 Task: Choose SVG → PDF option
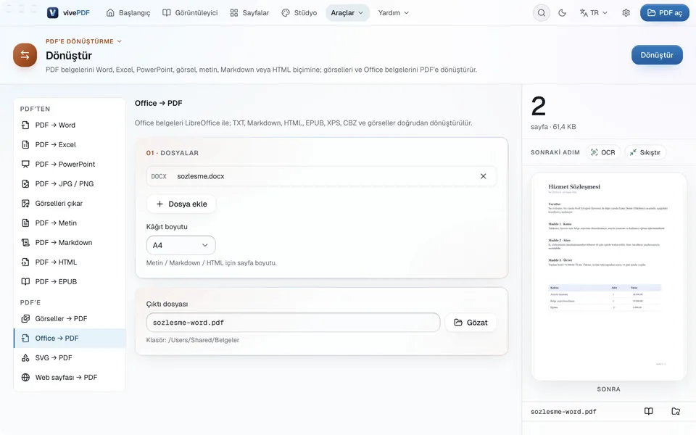point(70,357)
